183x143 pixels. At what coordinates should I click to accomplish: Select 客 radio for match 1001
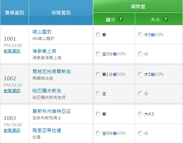tap(98, 35)
